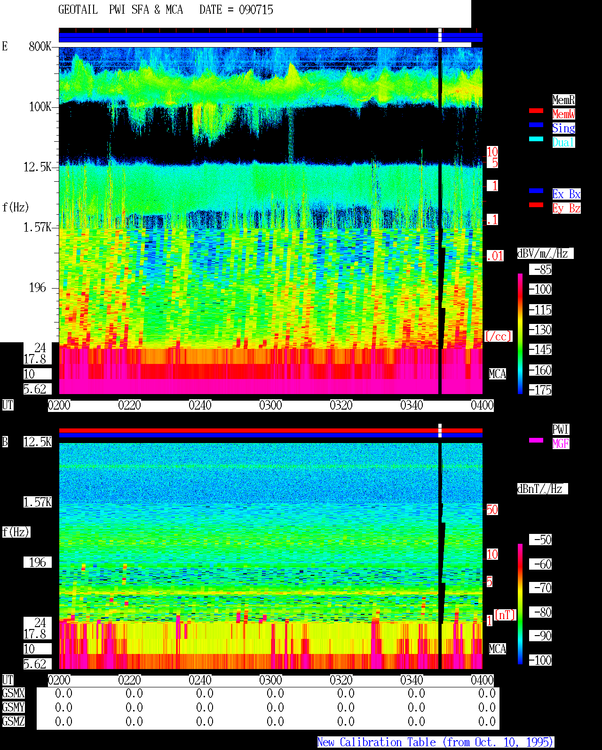The image size is (602, 750).
Task: Click the 0340 UT label under B panel
Action: 412,680
